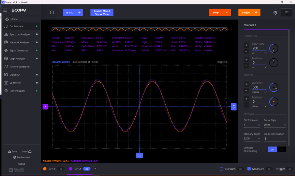Image resolution: width=295 pixels, height=176 pixels.
Task: Toggle the CH 2 purple channel circle
Action: coord(71,169)
